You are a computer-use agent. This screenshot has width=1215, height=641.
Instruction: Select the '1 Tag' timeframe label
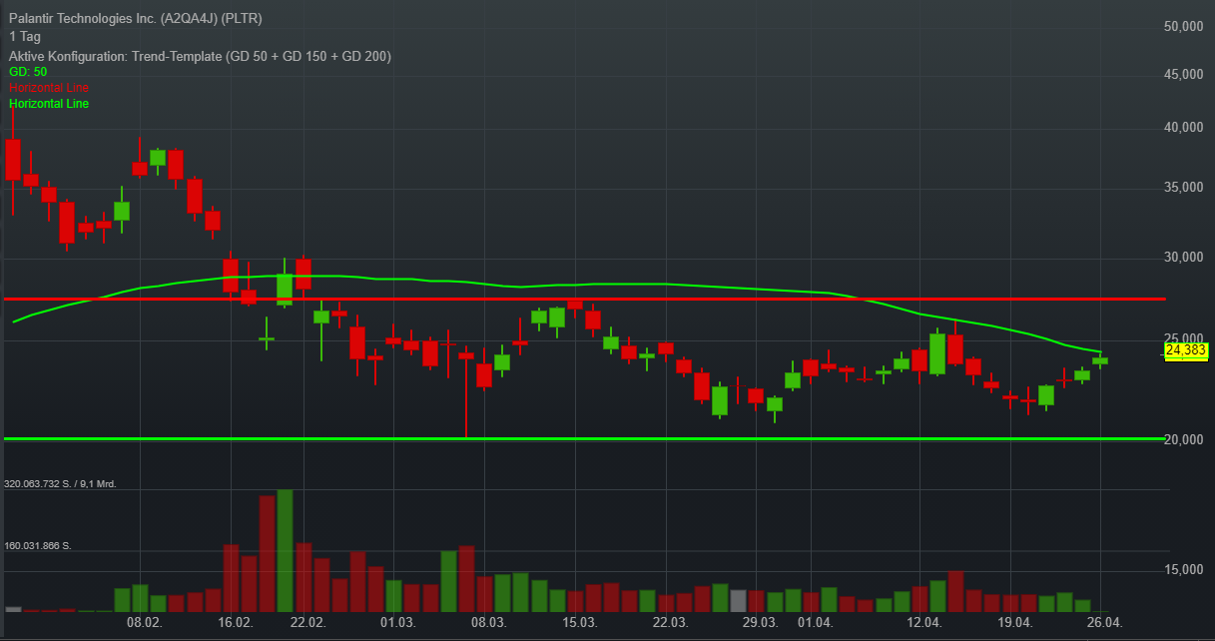[25, 37]
